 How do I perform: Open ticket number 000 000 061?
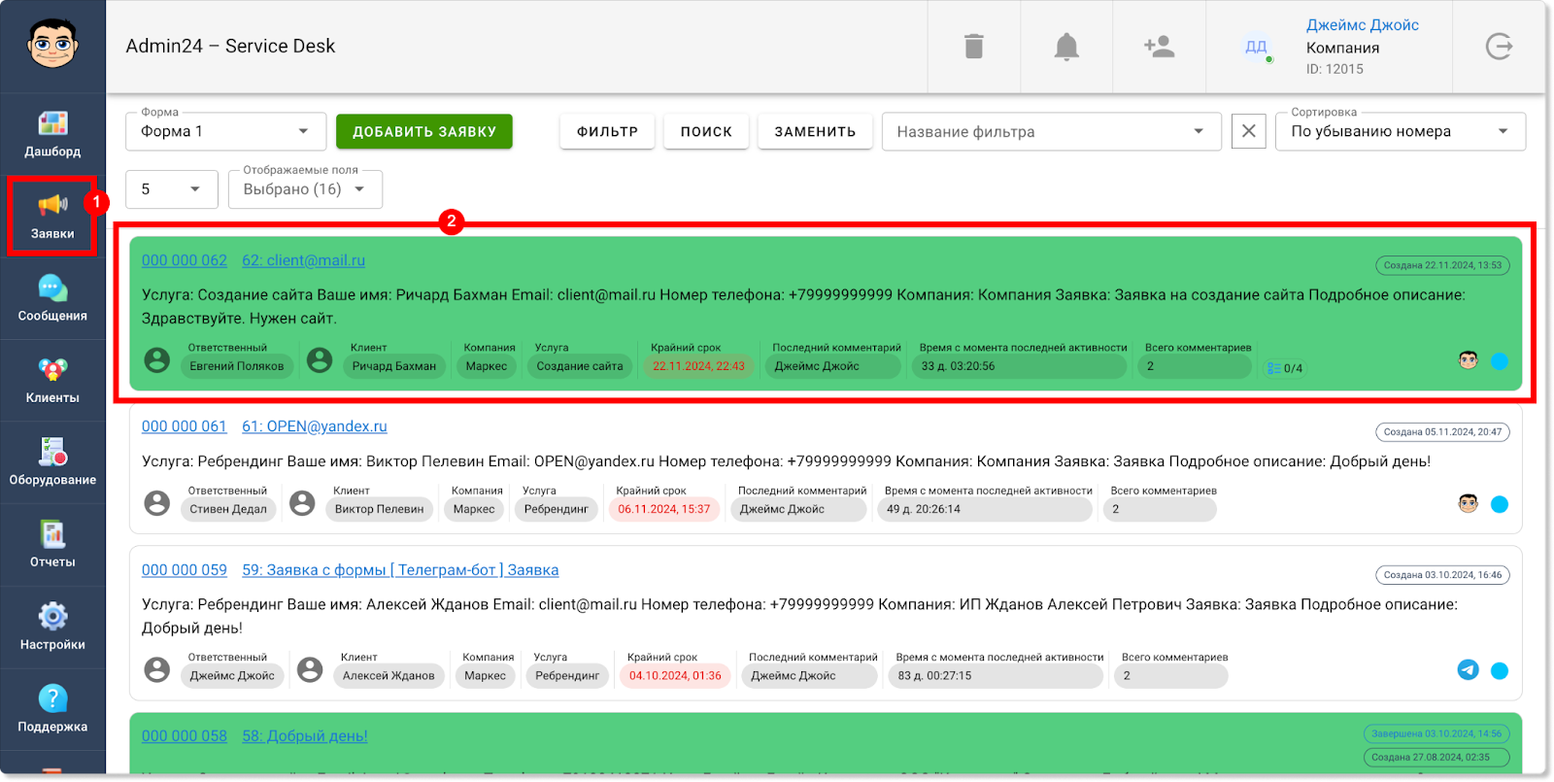click(x=185, y=426)
